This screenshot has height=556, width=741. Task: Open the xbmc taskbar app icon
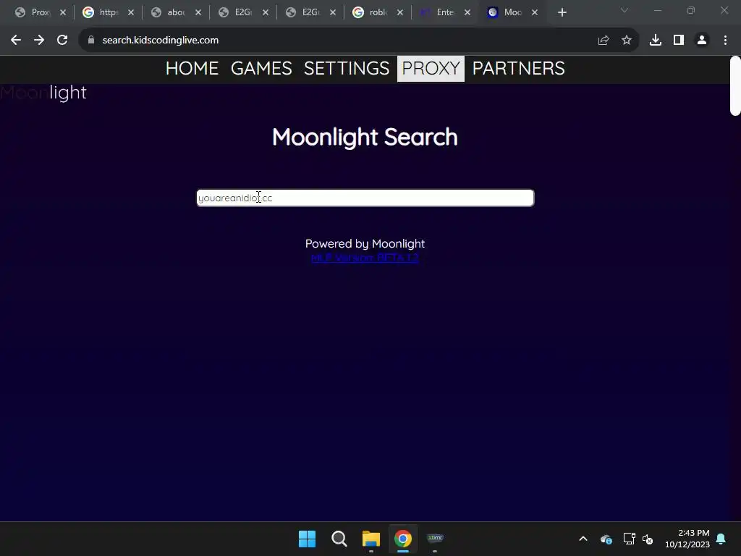click(x=435, y=539)
